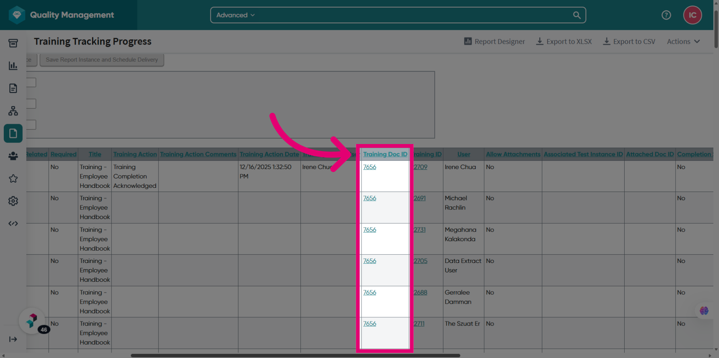Viewport: 719px width, 358px height.
Task: Open doc 7656 in Data Extract User row
Action: pos(370,261)
